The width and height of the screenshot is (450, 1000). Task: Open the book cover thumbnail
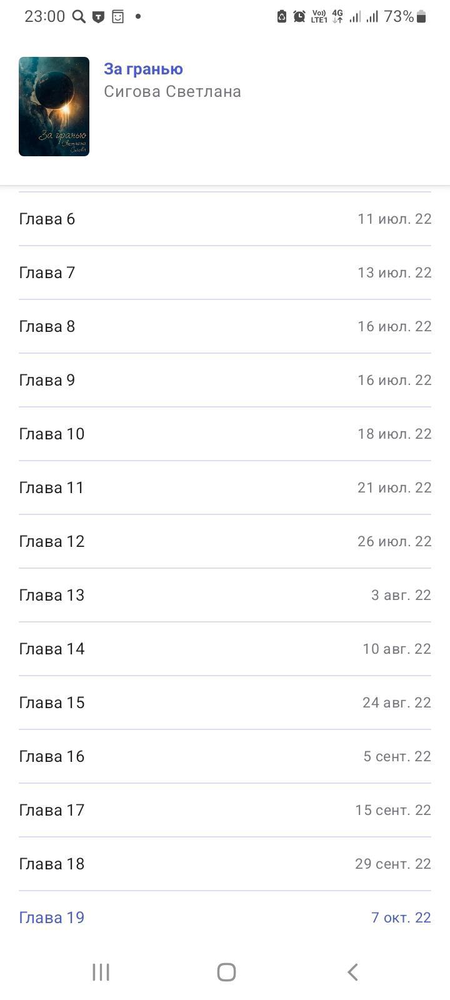point(54,106)
